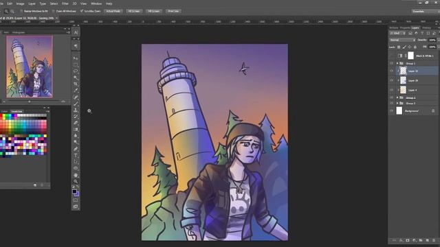Open the Filter menu

tap(65, 3)
